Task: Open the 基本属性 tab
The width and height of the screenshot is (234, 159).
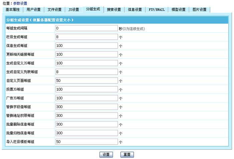Action: pos(13,9)
